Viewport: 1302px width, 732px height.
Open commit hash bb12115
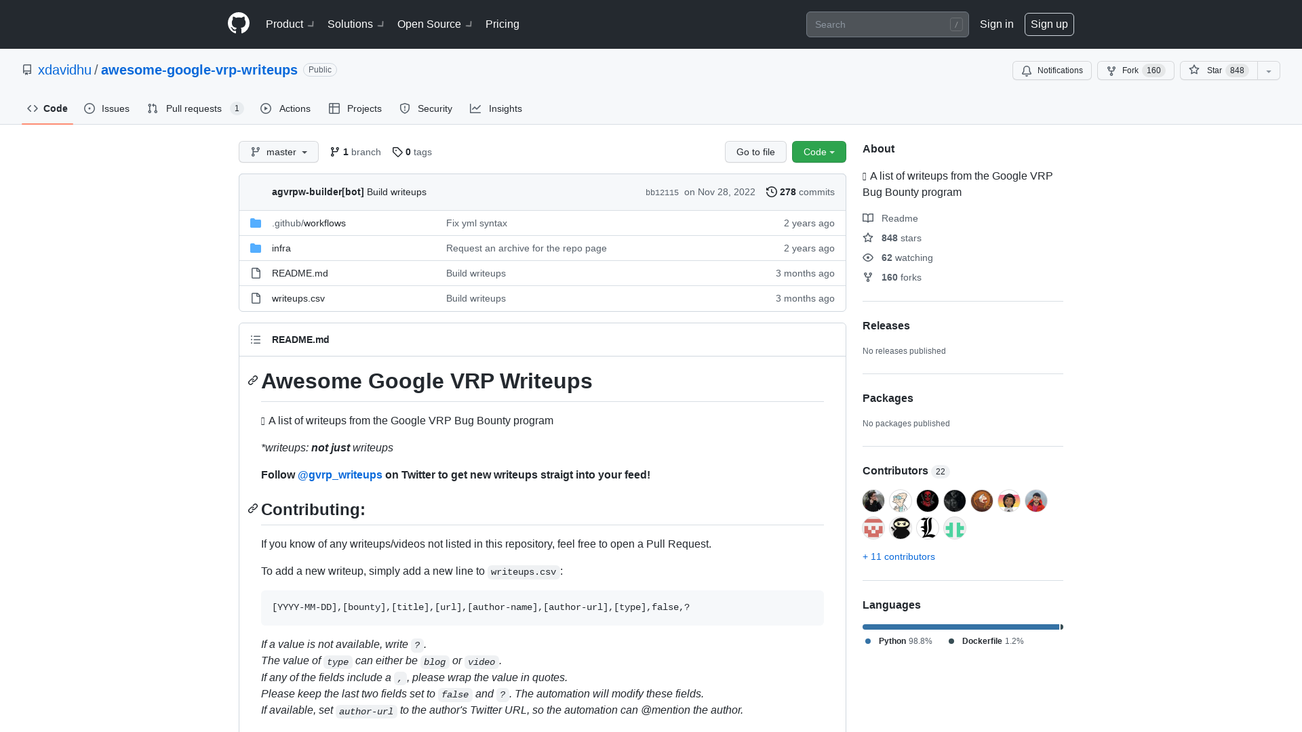[x=662, y=192]
